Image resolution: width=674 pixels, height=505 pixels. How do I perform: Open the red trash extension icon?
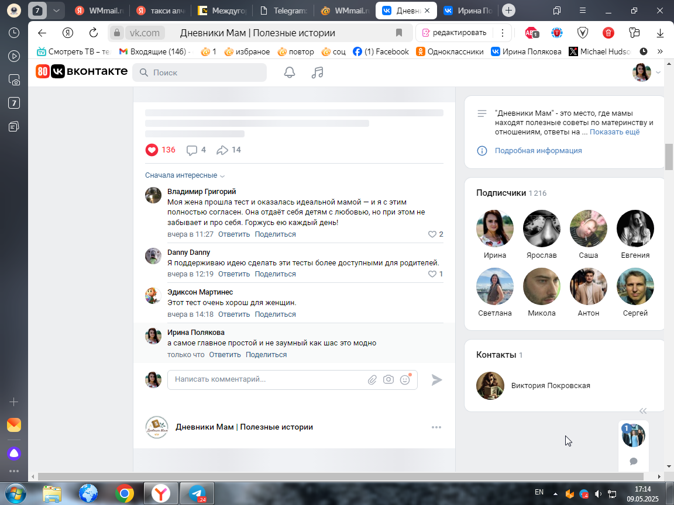[x=608, y=33]
